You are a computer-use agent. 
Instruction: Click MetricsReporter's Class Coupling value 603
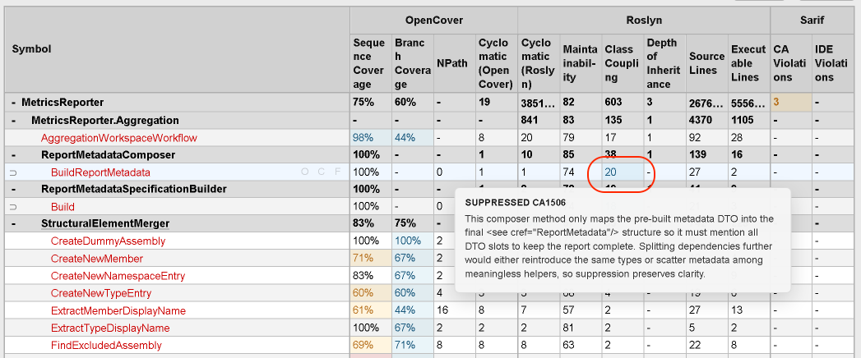613,103
